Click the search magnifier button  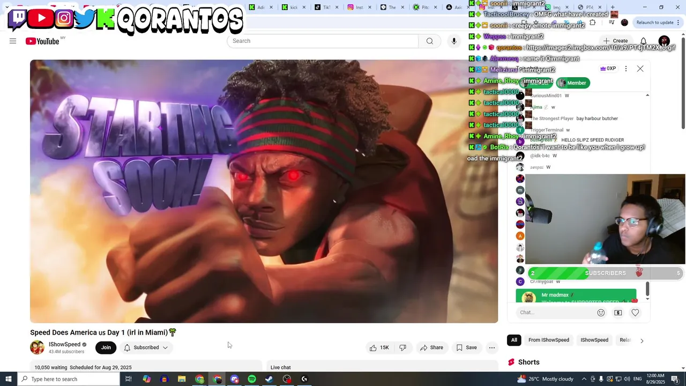429,41
